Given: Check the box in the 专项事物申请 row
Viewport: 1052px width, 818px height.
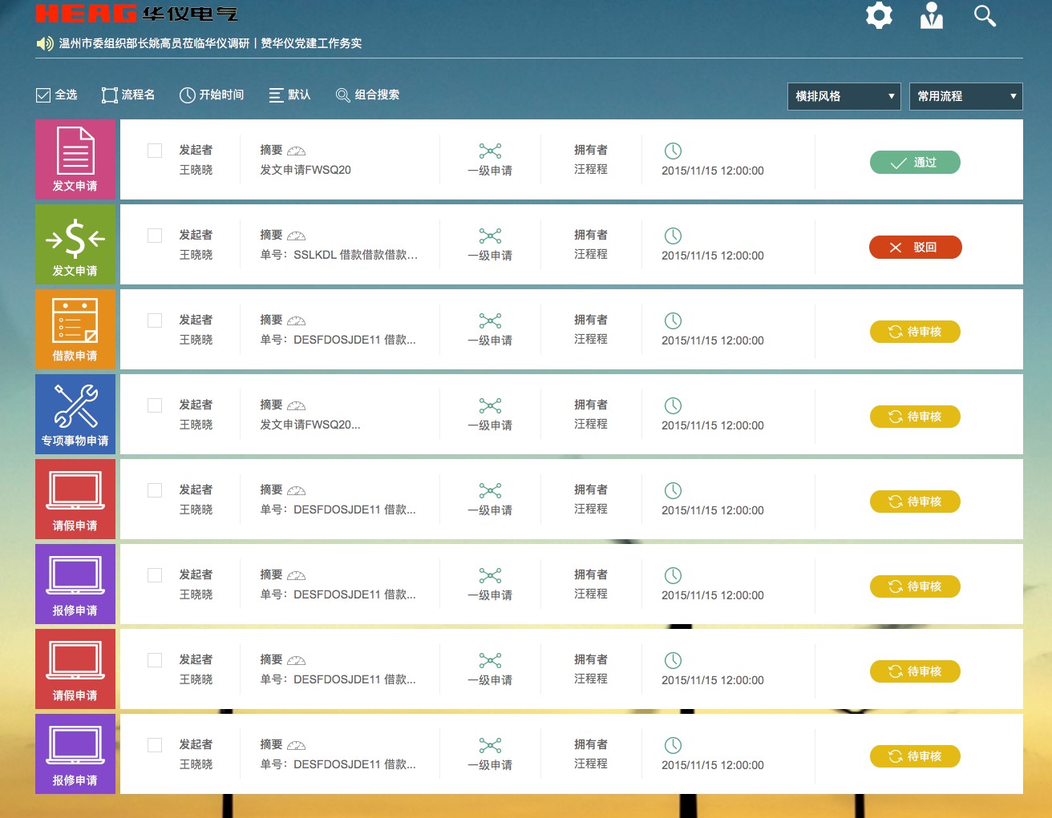Looking at the screenshot, I should pos(155,405).
